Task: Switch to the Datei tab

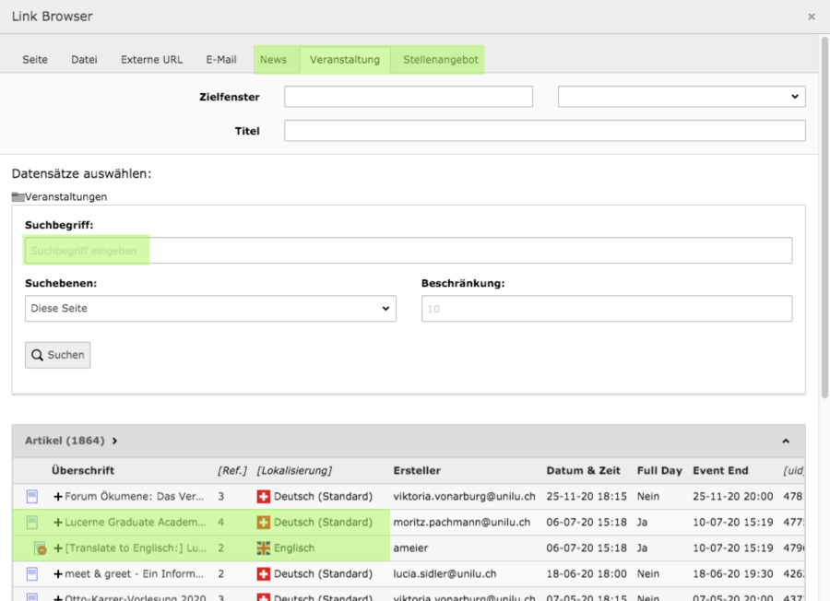Action: (x=84, y=60)
